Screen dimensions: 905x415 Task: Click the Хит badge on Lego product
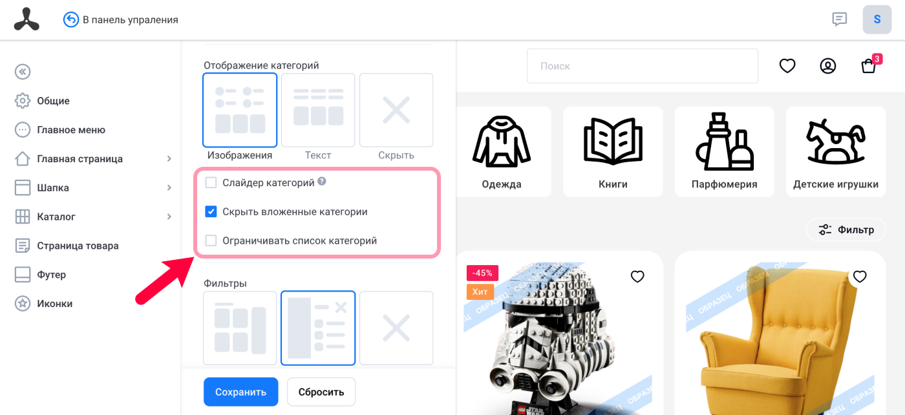point(480,292)
